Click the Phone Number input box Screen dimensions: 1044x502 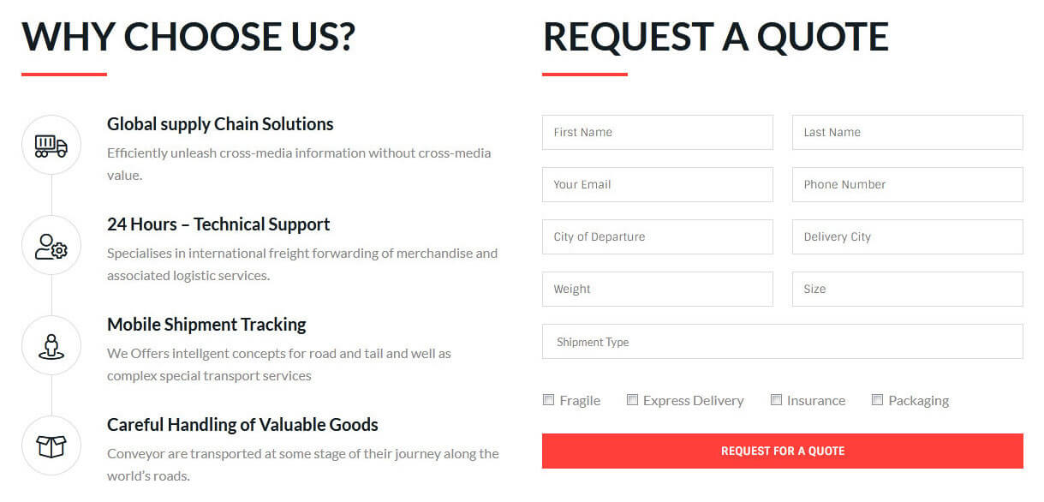pos(907,185)
